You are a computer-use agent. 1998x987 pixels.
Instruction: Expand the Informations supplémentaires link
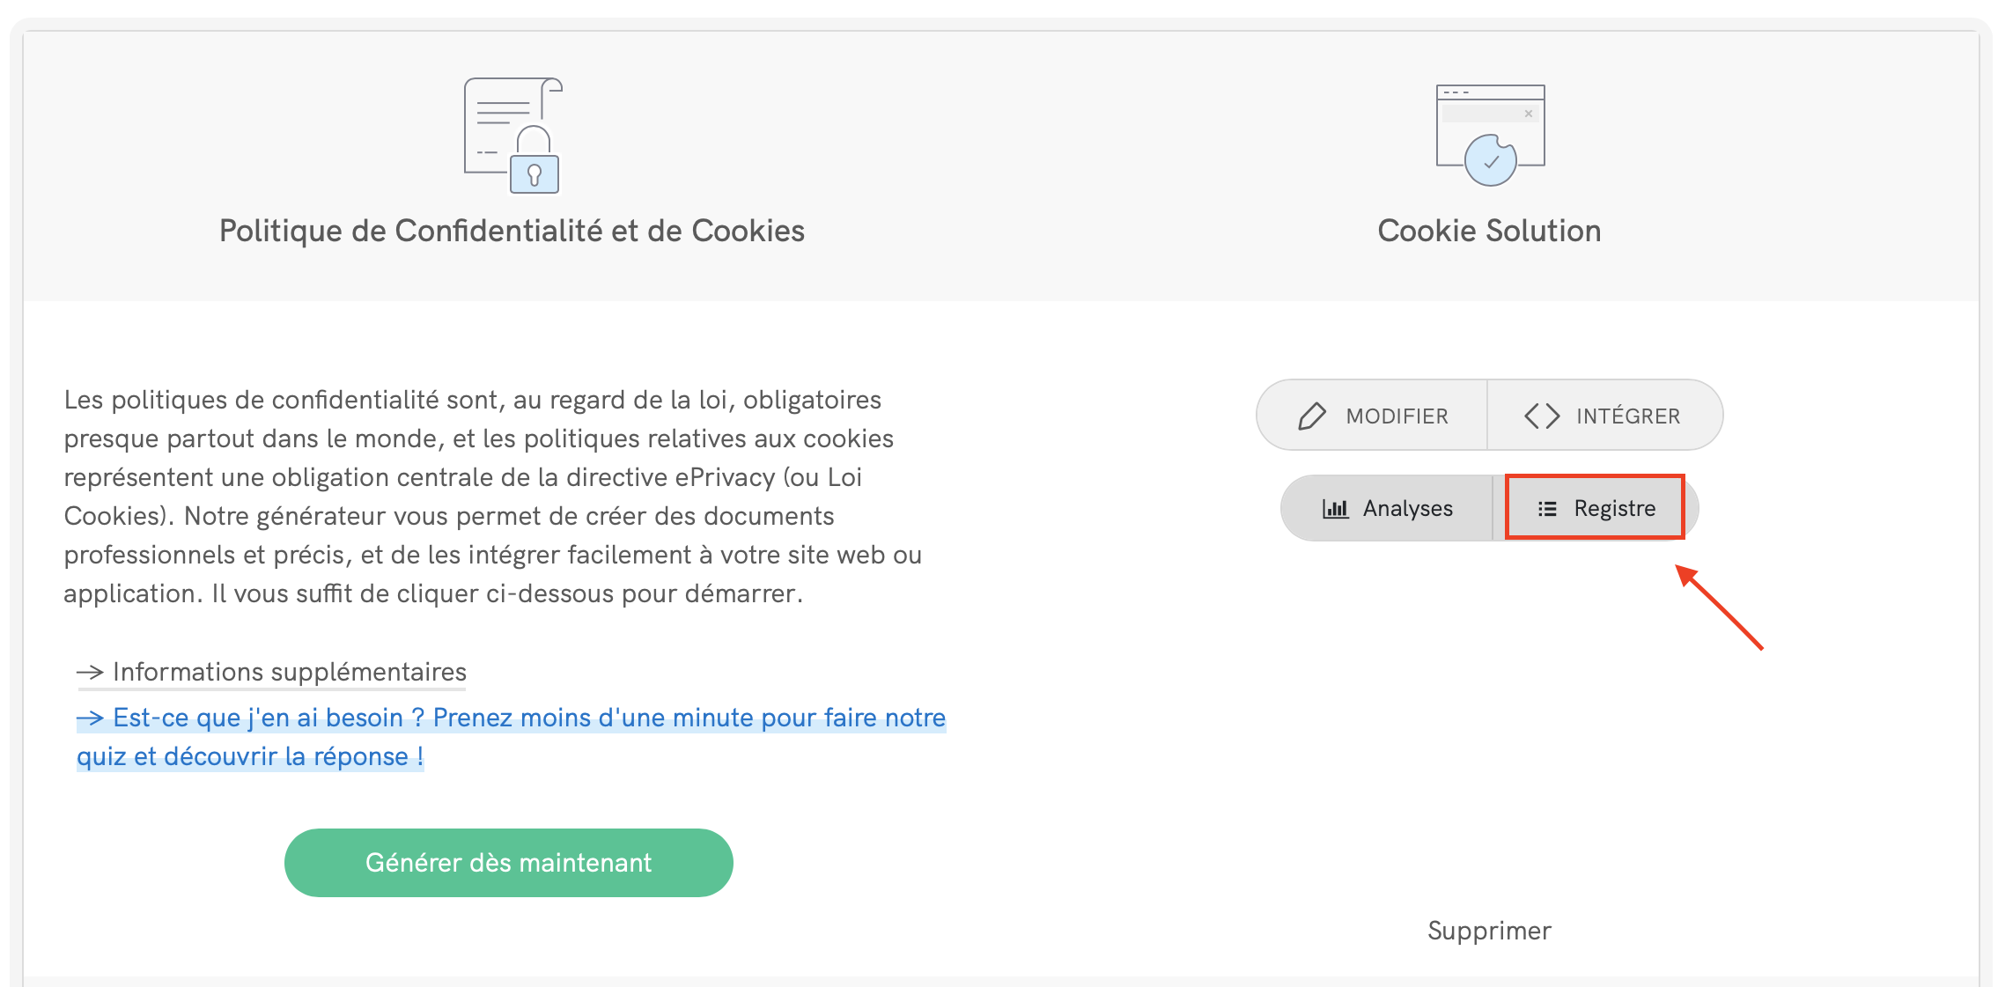(290, 673)
